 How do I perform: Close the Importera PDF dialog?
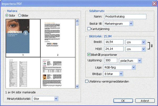point(154,3)
